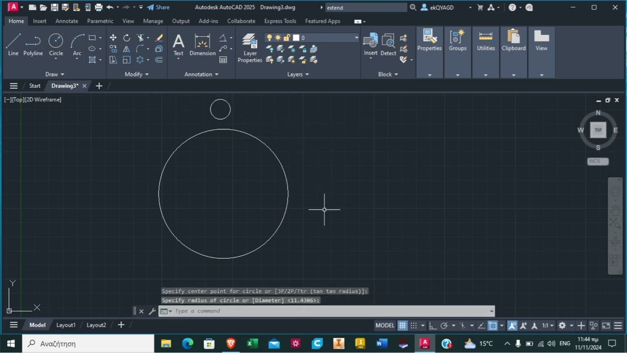Open the rectangle tool dropdown arrow

point(100,38)
